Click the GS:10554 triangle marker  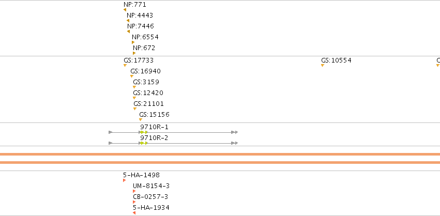tap(323, 65)
